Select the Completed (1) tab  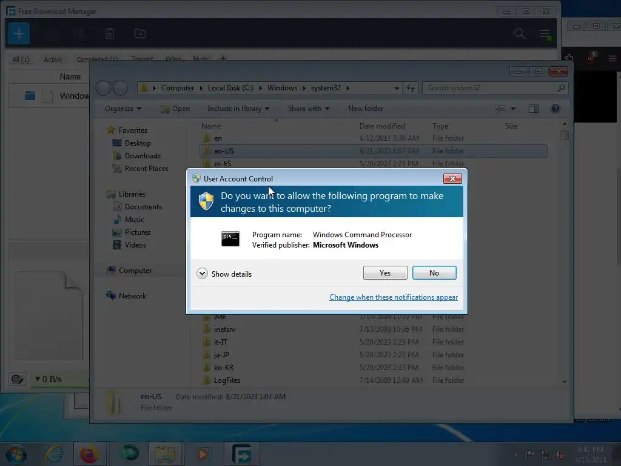(x=97, y=59)
